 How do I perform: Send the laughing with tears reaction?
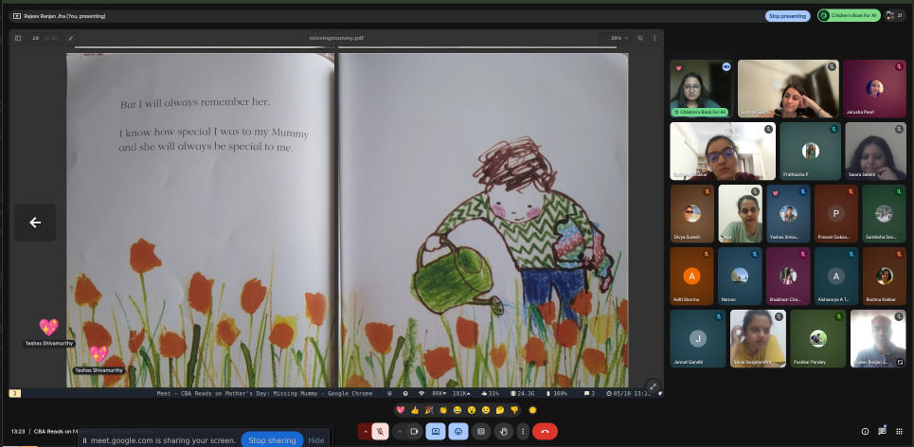click(457, 410)
